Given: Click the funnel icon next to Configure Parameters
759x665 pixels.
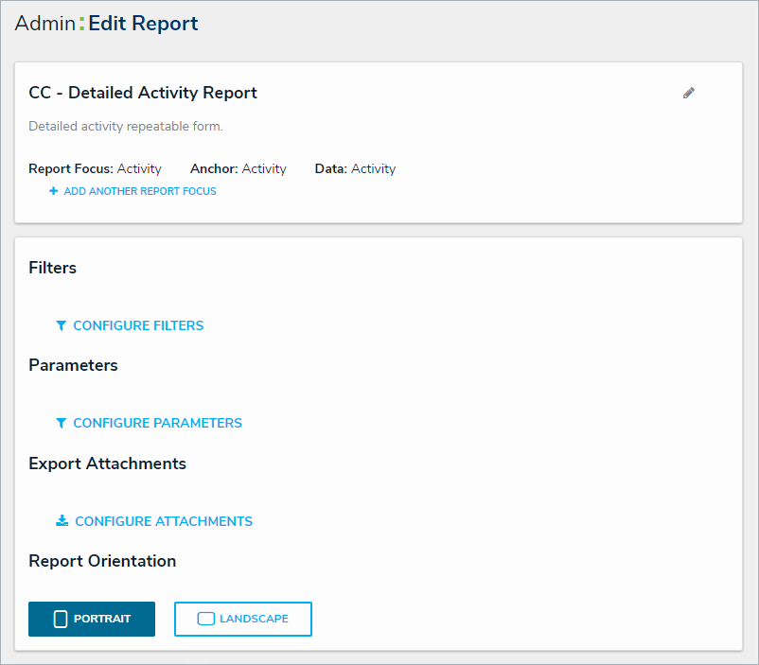Looking at the screenshot, I should (x=61, y=423).
